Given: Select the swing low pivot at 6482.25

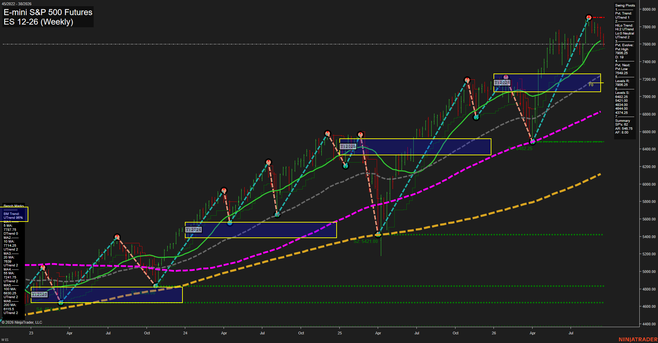Looking at the screenshot, I should coord(533,141).
